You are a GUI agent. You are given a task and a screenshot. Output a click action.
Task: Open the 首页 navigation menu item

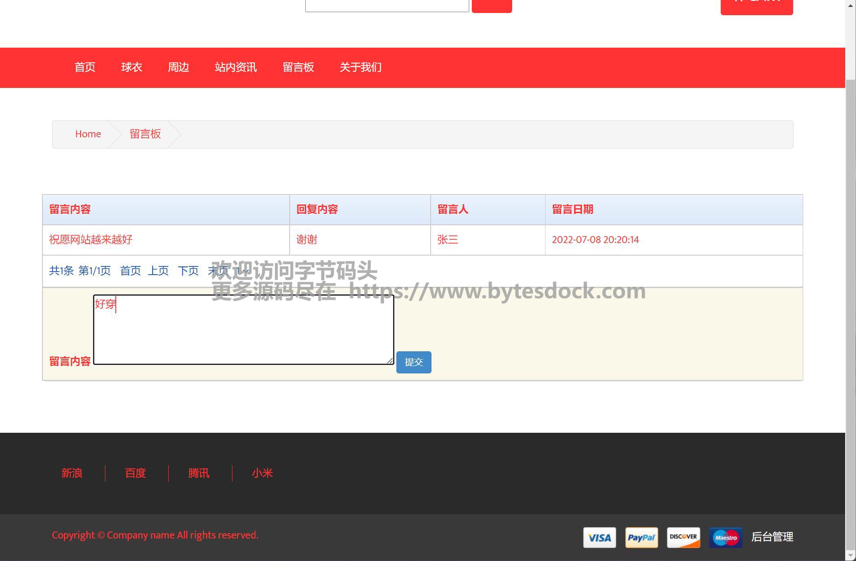[85, 68]
